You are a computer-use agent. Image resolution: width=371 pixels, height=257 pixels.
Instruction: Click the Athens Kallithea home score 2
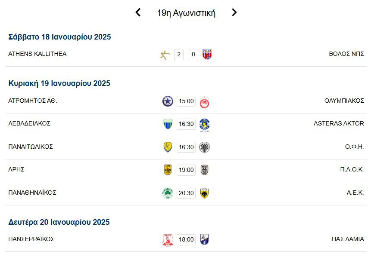(x=179, y=55)
